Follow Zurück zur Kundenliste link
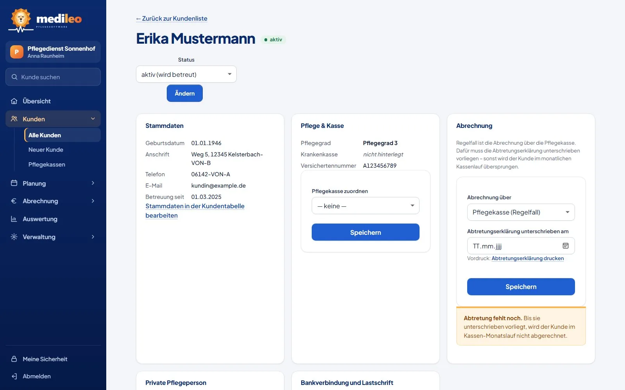 [x=171, y=18]
